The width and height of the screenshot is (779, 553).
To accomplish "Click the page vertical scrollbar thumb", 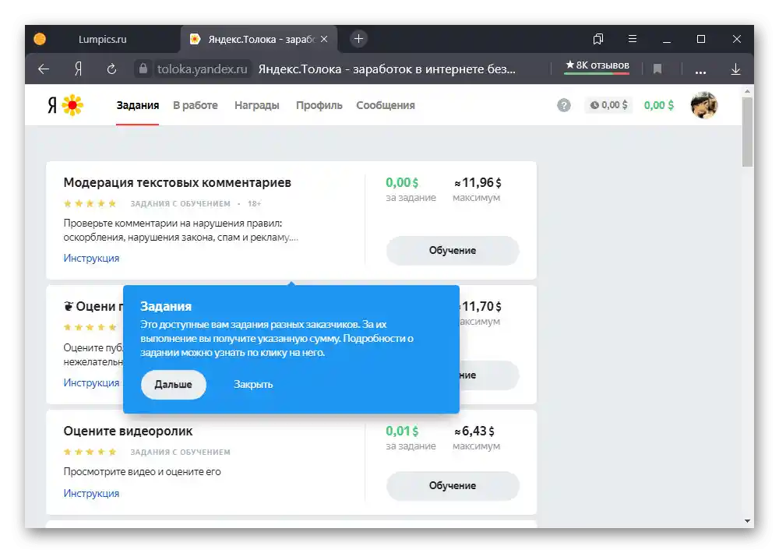I will pyautogui.click(x=747, y=132).
